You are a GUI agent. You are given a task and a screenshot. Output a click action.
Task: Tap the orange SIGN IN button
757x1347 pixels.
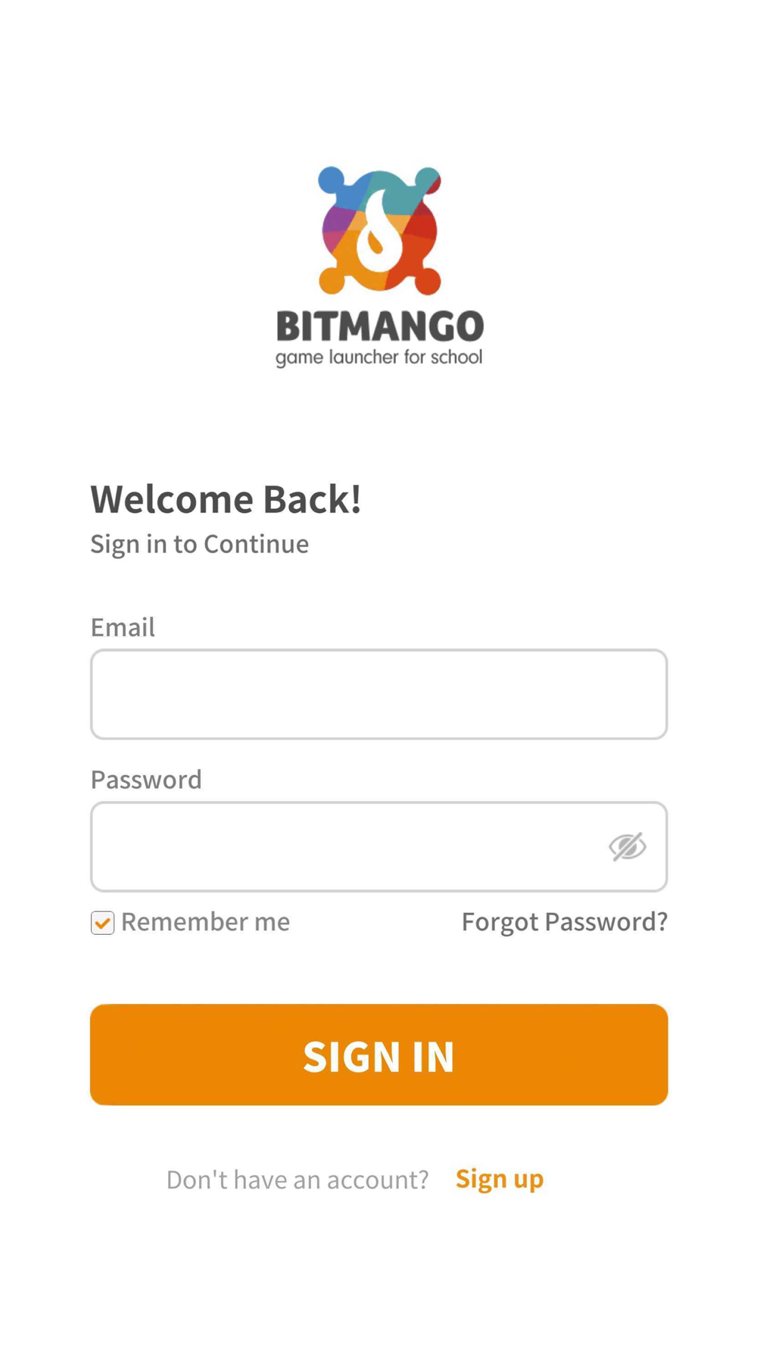[x=378, y=1055]
